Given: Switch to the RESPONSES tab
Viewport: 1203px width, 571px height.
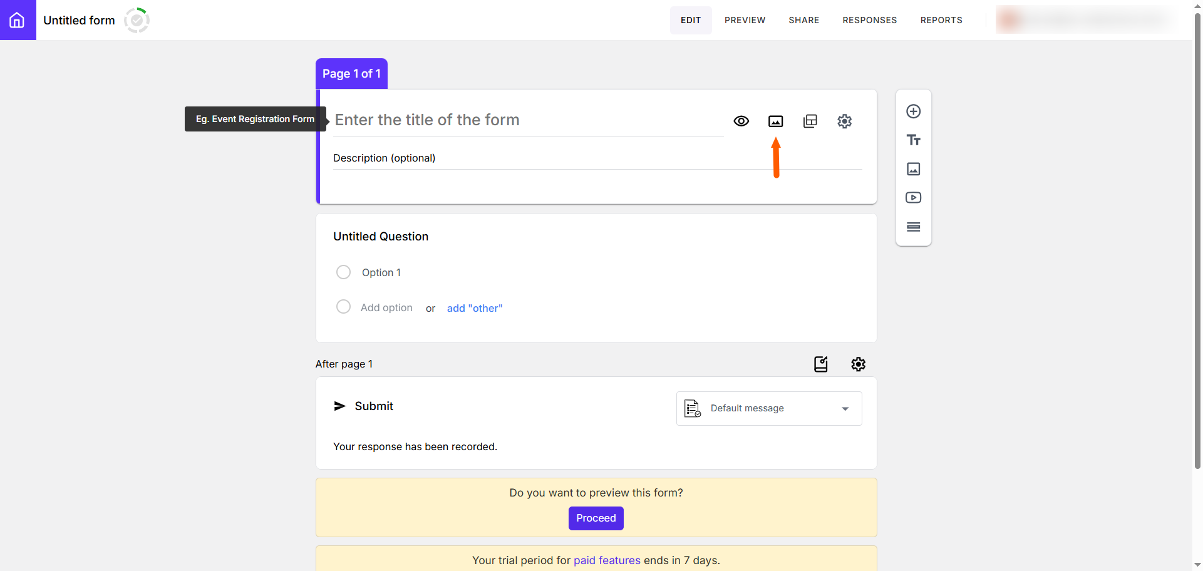Looking at the screenshot, I should (x=870, y=20).
